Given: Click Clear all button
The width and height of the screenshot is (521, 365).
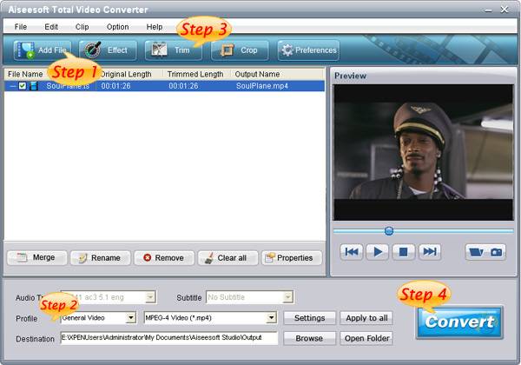Looking at the screenshot, I should (x=228, y=257).
